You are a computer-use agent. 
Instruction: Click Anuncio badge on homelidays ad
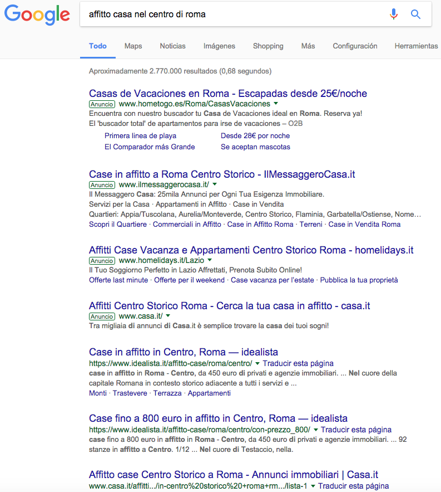pyautogui.click(x=102, y=261)
